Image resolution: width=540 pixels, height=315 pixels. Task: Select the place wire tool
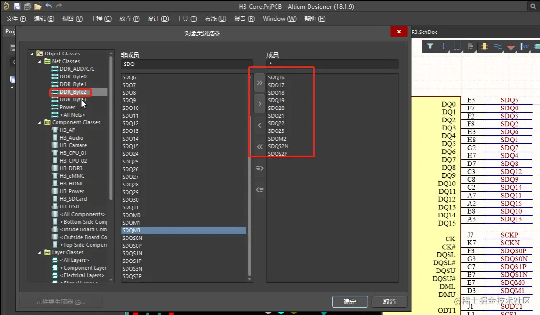(498, 46)
